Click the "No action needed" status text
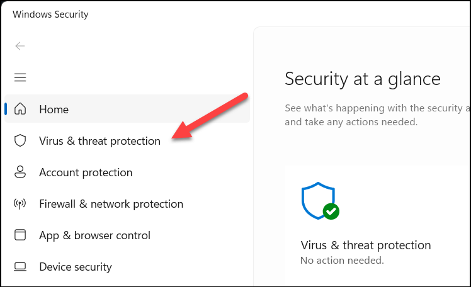This screenshot has height=287, width=471. coord(342,260)
